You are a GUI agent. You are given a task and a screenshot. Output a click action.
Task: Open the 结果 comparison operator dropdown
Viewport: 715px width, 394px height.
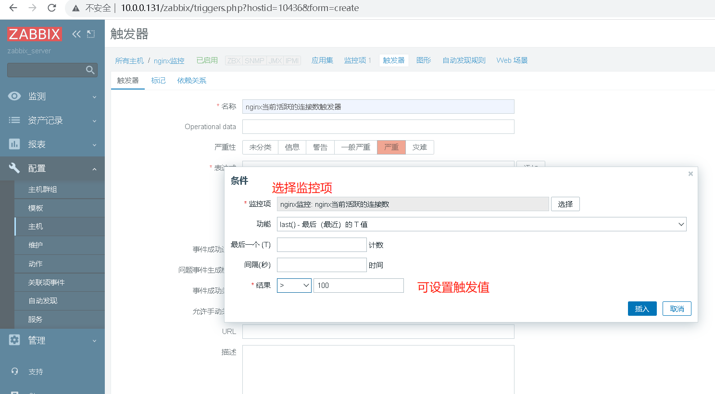click(x=294, y=286)
